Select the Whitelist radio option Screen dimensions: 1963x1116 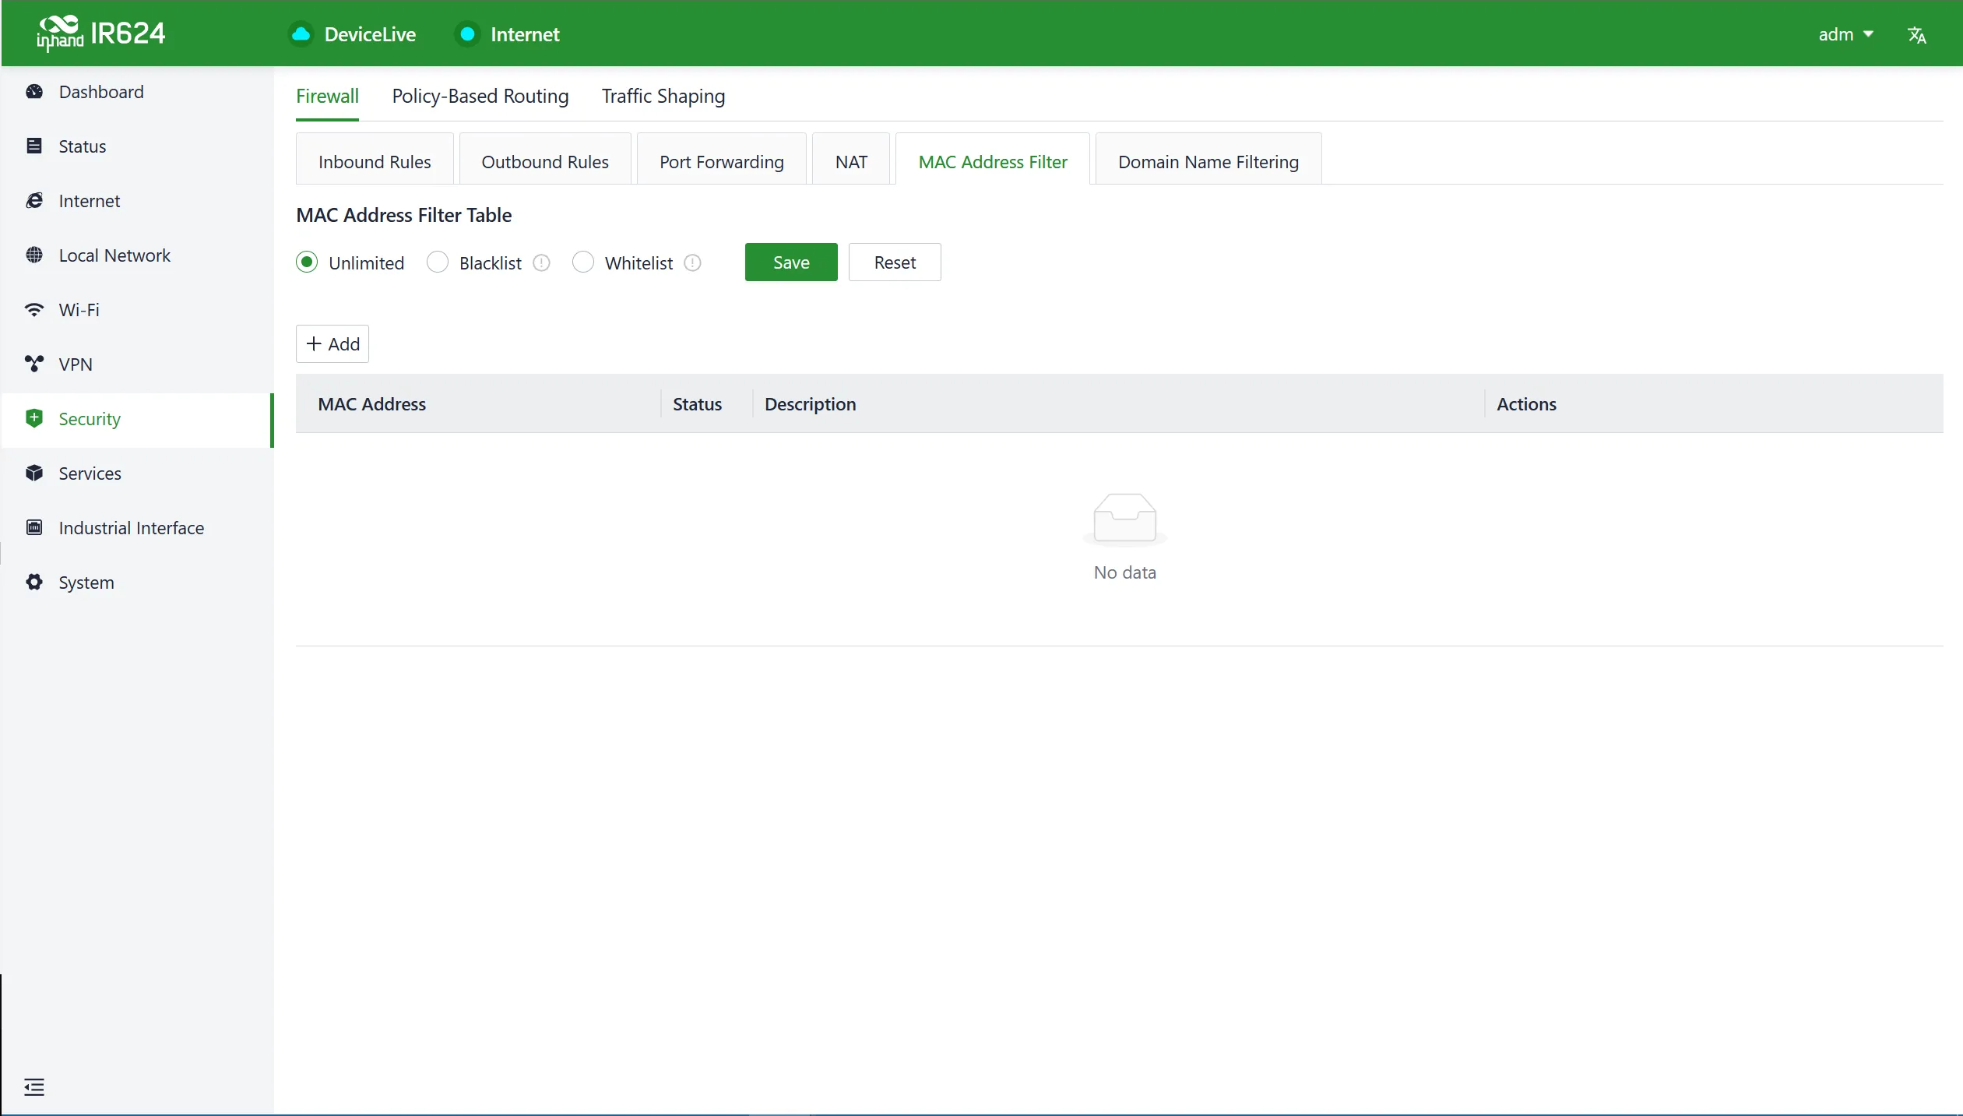click(x=583, y=262)
